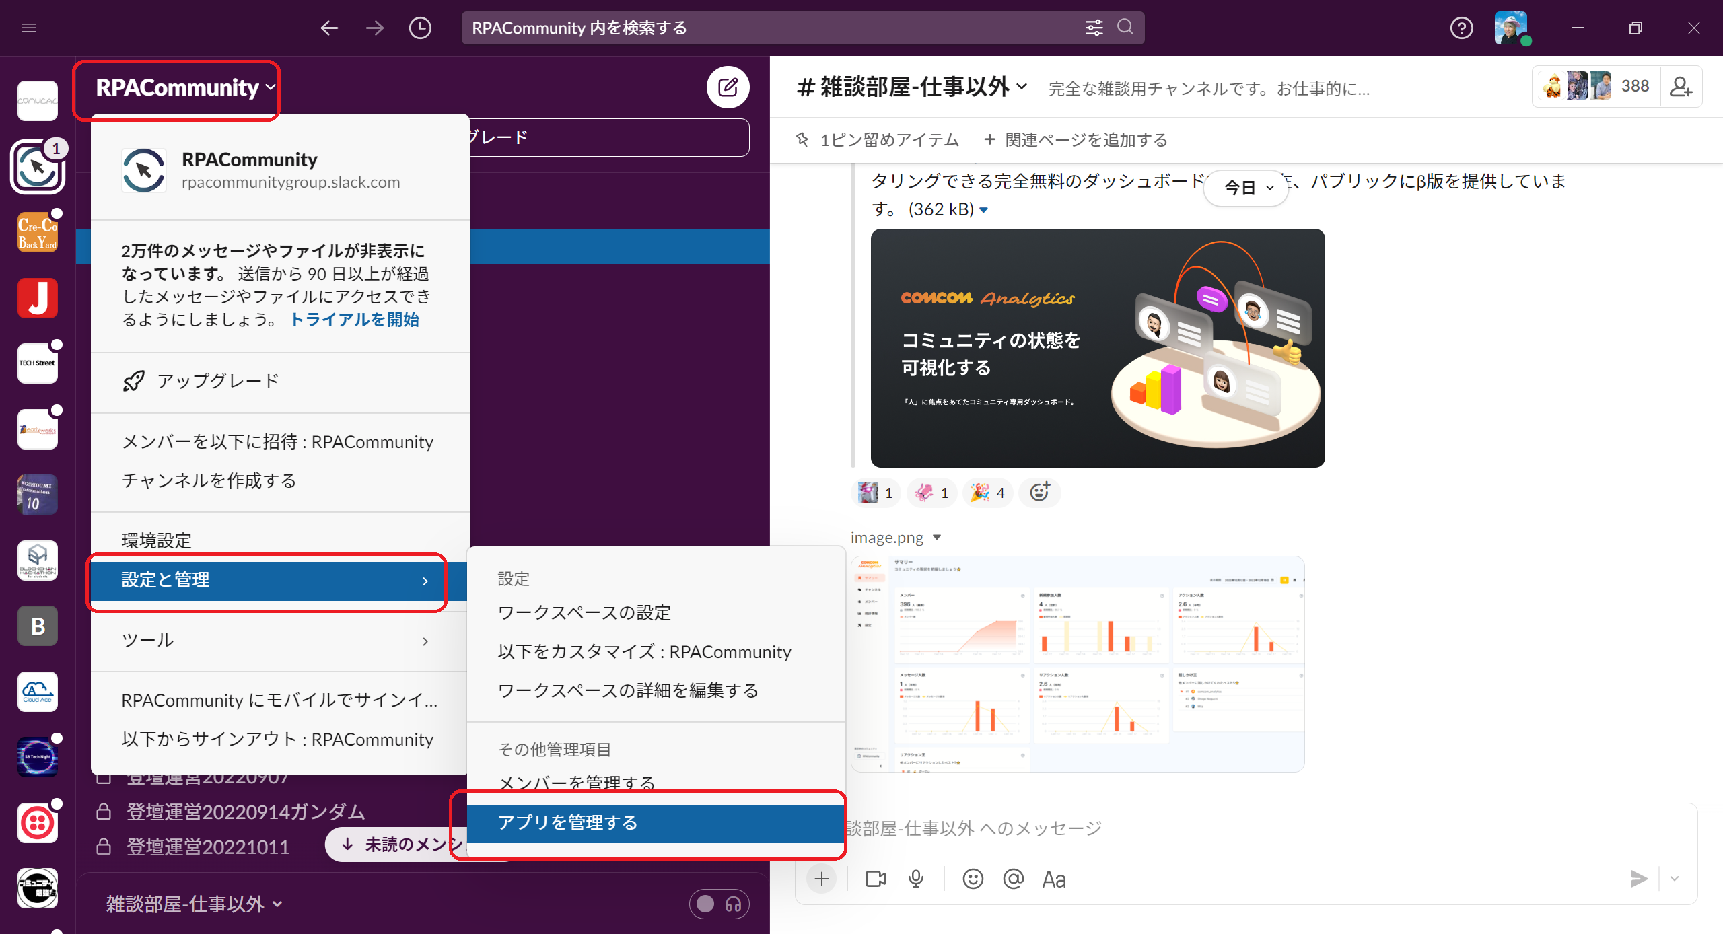Add a reaction via the add-reaction icon
This screenshot has height=934, width=1723.
point(1039,493)
